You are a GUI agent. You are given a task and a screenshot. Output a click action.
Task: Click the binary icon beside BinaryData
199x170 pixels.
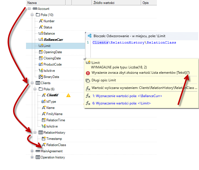41,77
